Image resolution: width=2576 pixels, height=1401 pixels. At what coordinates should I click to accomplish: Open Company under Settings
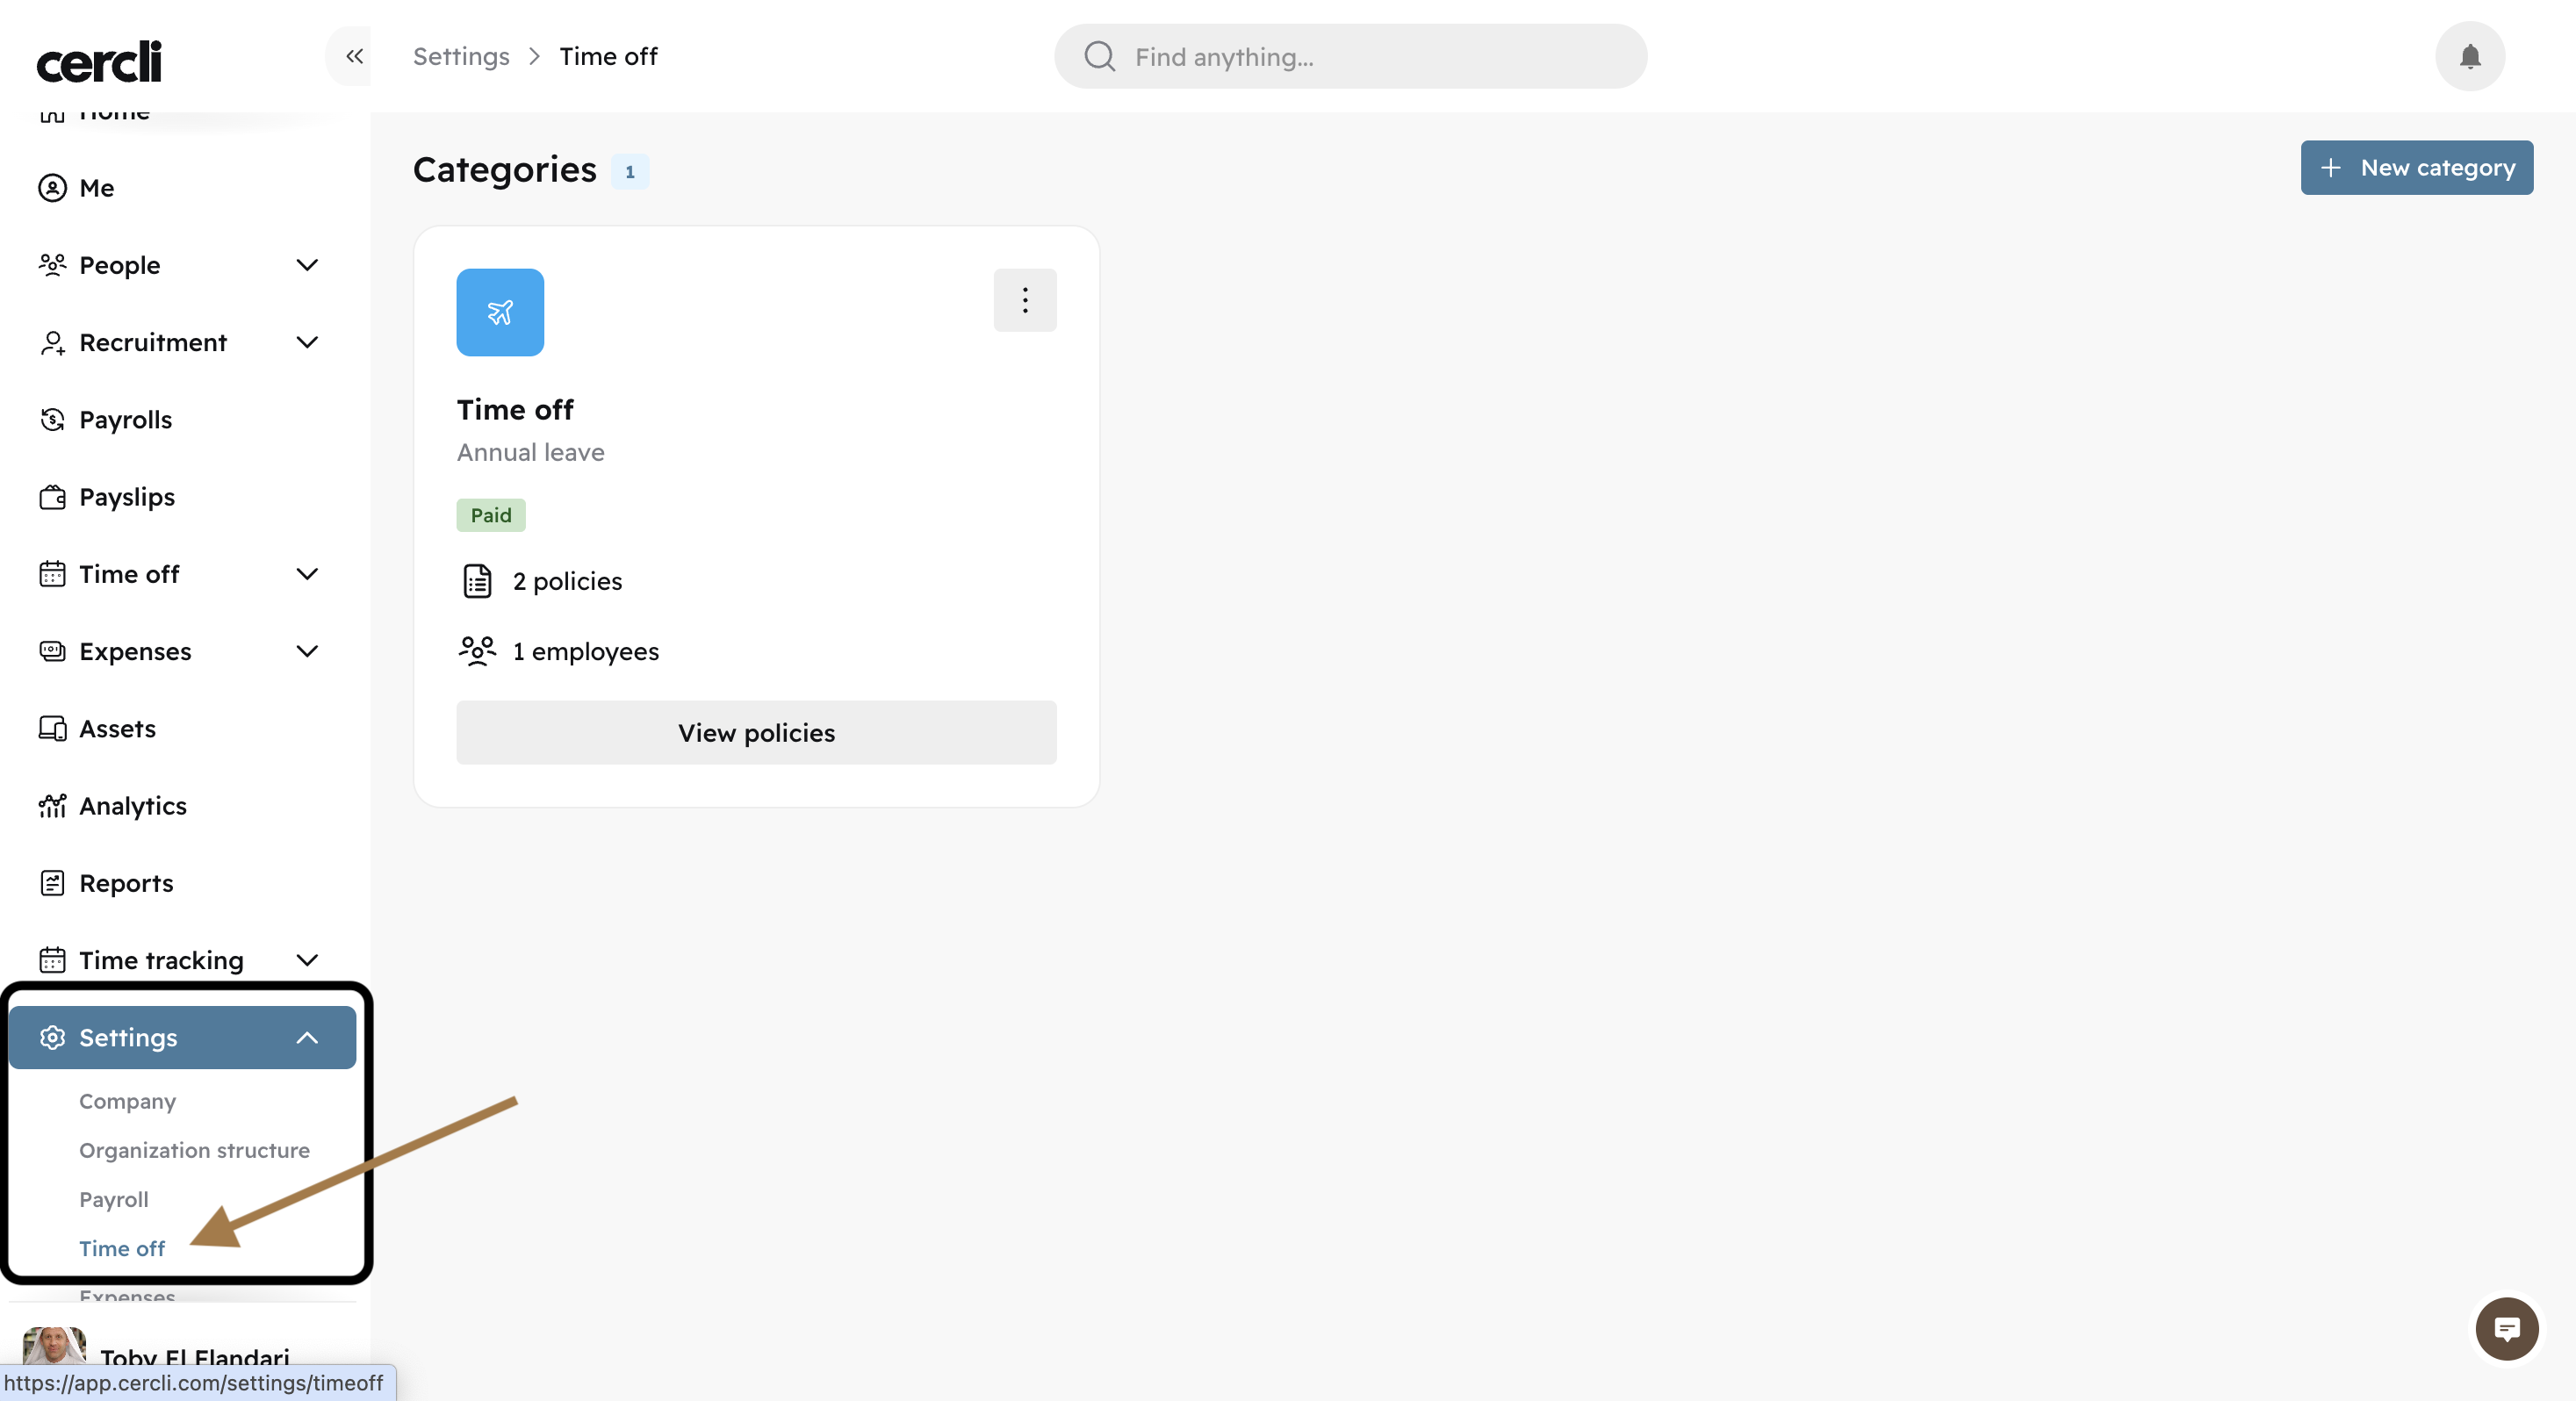pos(127,1101)
